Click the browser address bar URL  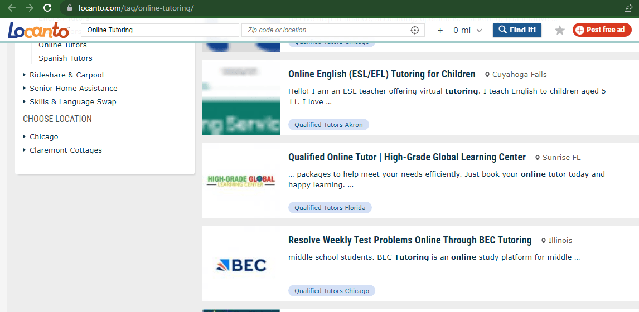pyautogui.click(x=135, y=8)
